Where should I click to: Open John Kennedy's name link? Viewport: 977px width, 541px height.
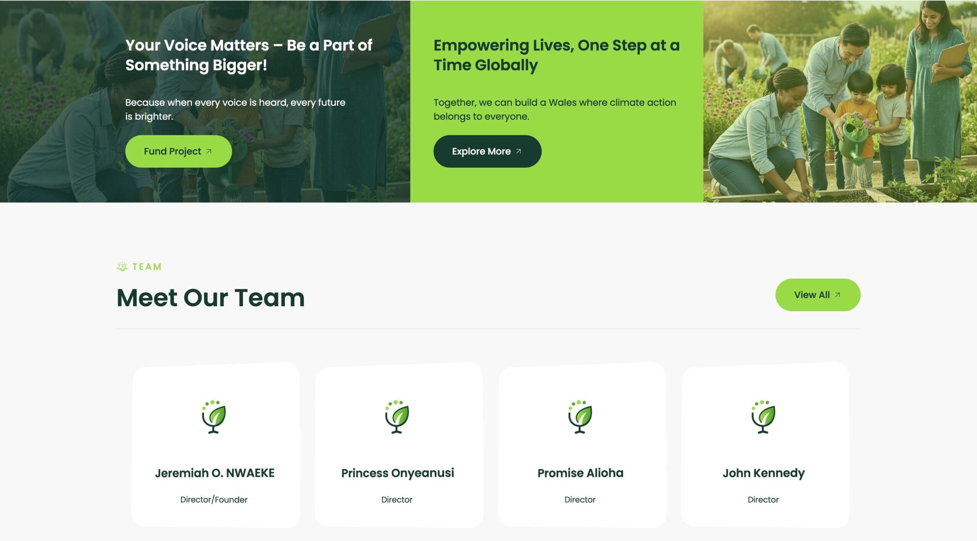point(764,473)
